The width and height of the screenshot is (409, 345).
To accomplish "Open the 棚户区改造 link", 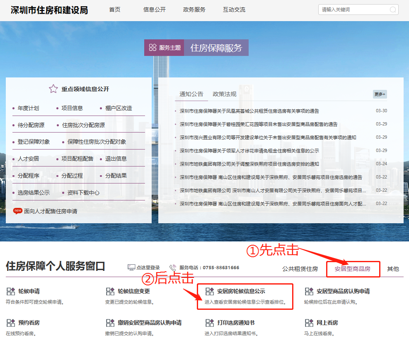I will tap(119, 108).
